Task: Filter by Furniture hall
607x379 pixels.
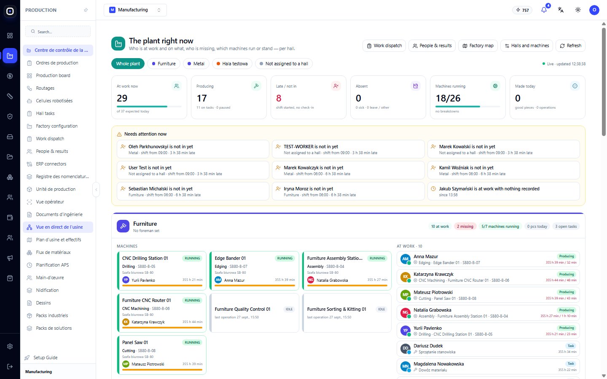Action: [x=164, y=64]
